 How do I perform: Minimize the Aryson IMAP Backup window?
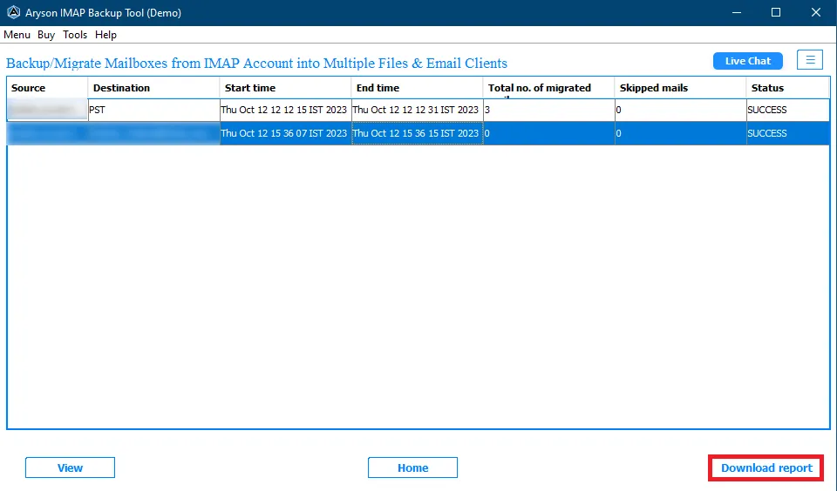coord(737,12)
